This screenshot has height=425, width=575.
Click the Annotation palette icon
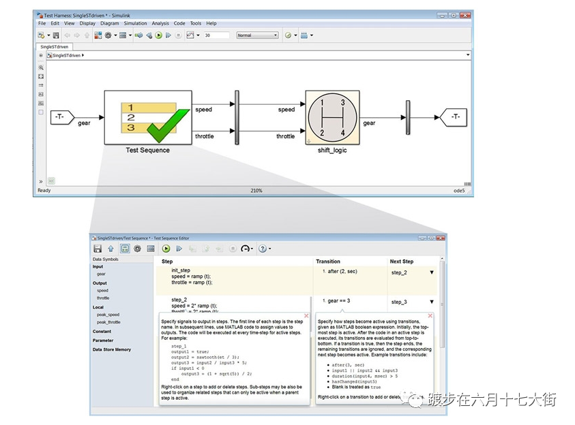pos(41,94)
